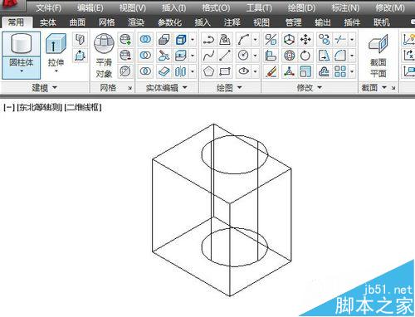Screen dimensions: 415x317
Task: Open the 标注(N) menu
Action: pos(345,7)
